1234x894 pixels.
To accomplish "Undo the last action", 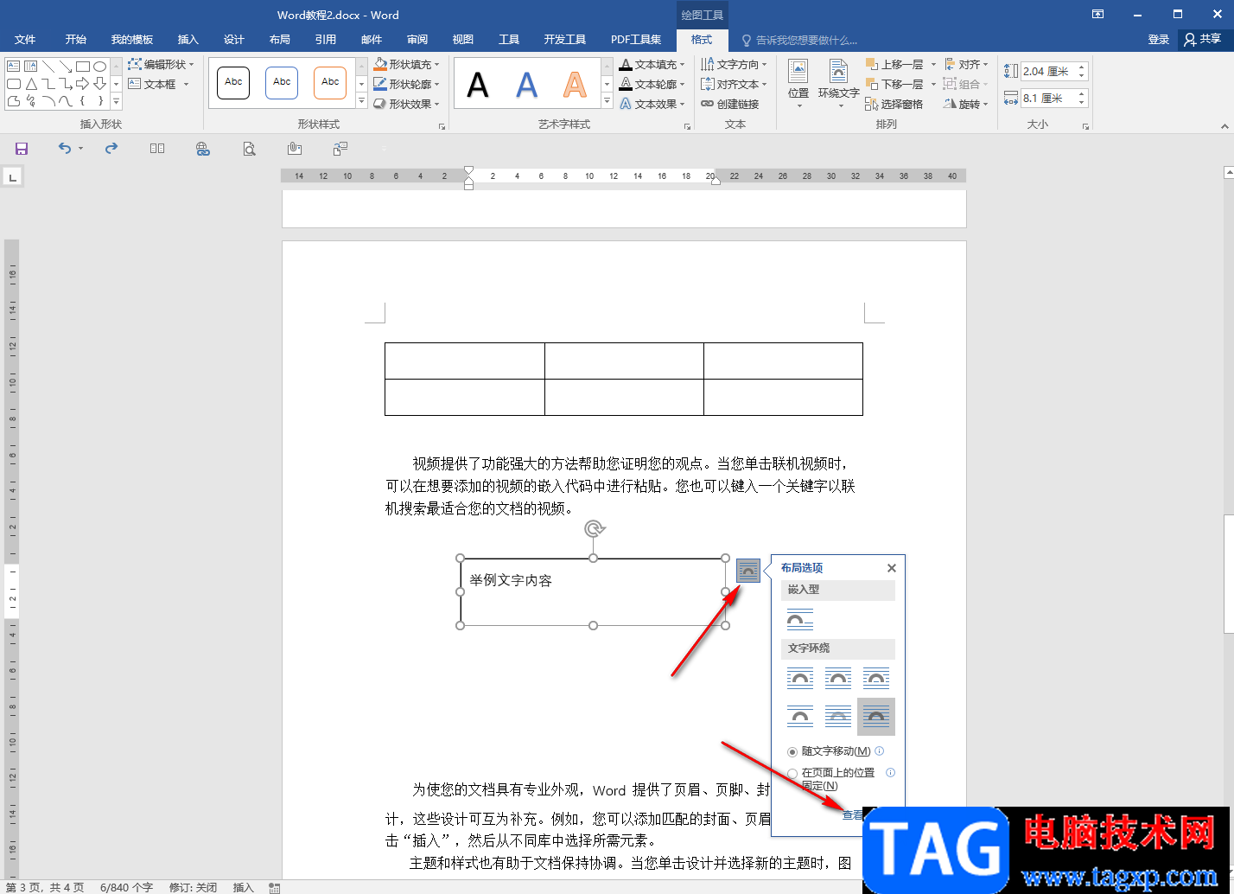I will click(x=65, y=149).
